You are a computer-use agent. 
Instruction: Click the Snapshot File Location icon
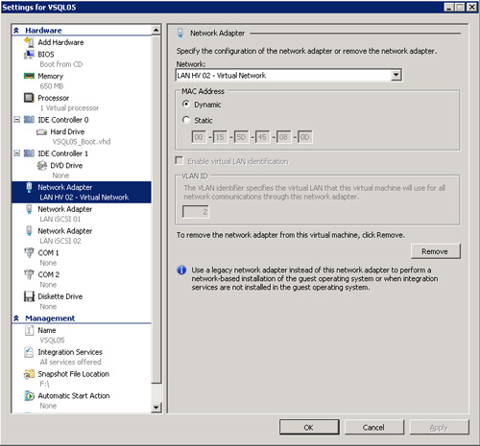click(x=29, y=374)
